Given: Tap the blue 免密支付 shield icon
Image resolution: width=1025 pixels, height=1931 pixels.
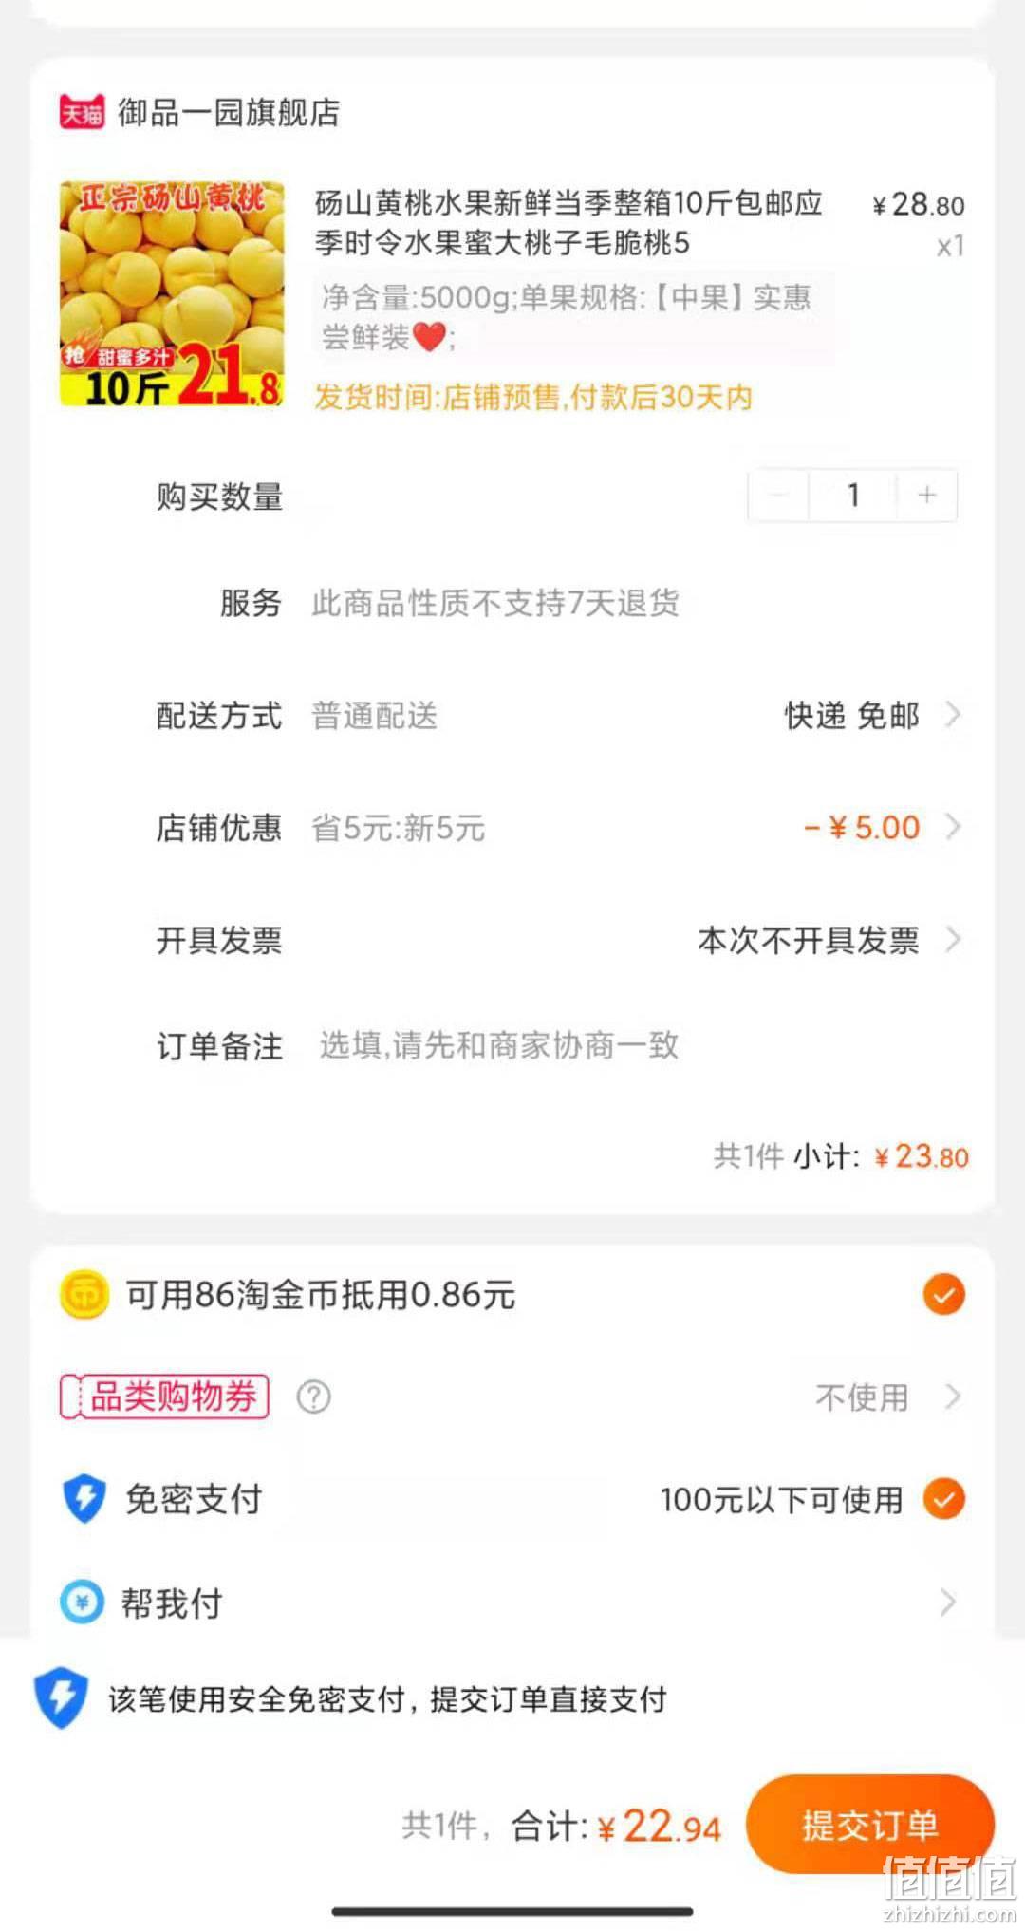Looking at the screenshot, I should coord(84,1498).
